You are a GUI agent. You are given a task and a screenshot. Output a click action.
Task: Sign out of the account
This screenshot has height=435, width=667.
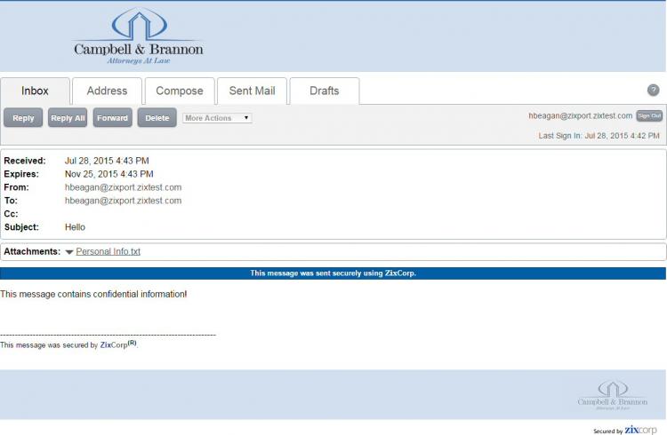[649, 116]
